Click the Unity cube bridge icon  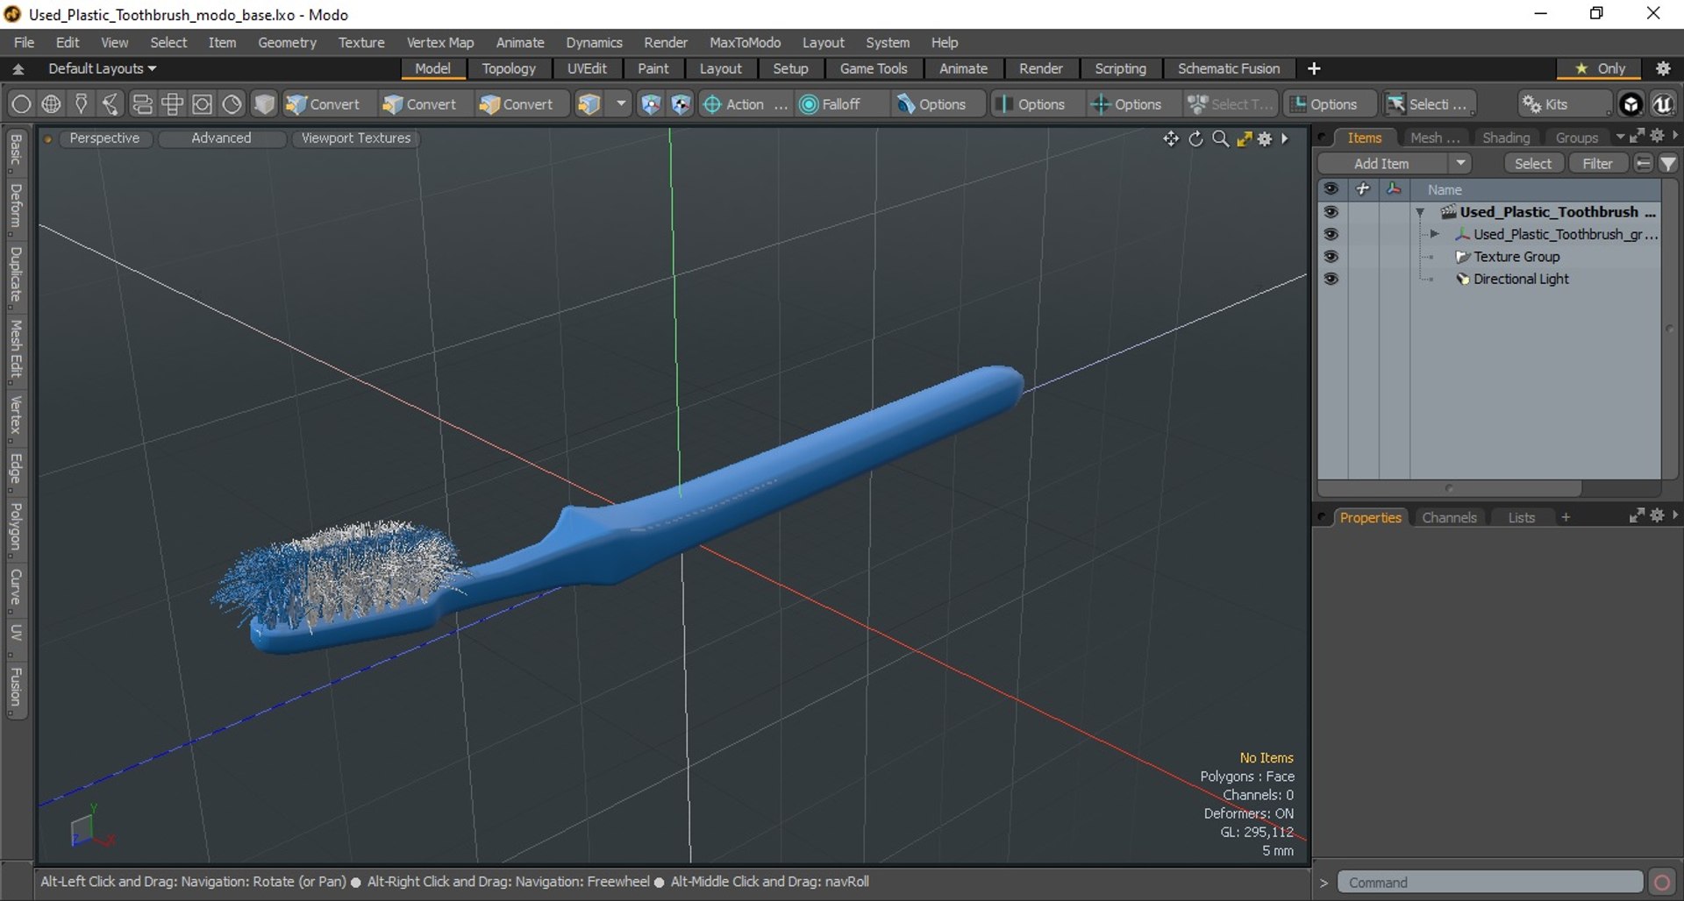[1630, 104]
